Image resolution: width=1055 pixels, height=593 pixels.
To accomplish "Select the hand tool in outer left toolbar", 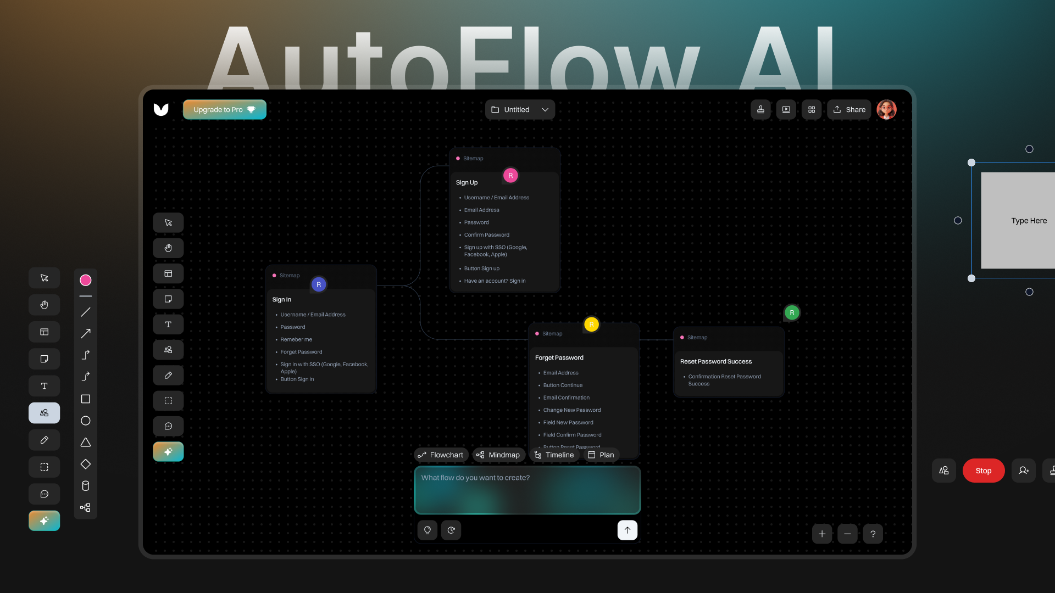I will pos(45,305).
